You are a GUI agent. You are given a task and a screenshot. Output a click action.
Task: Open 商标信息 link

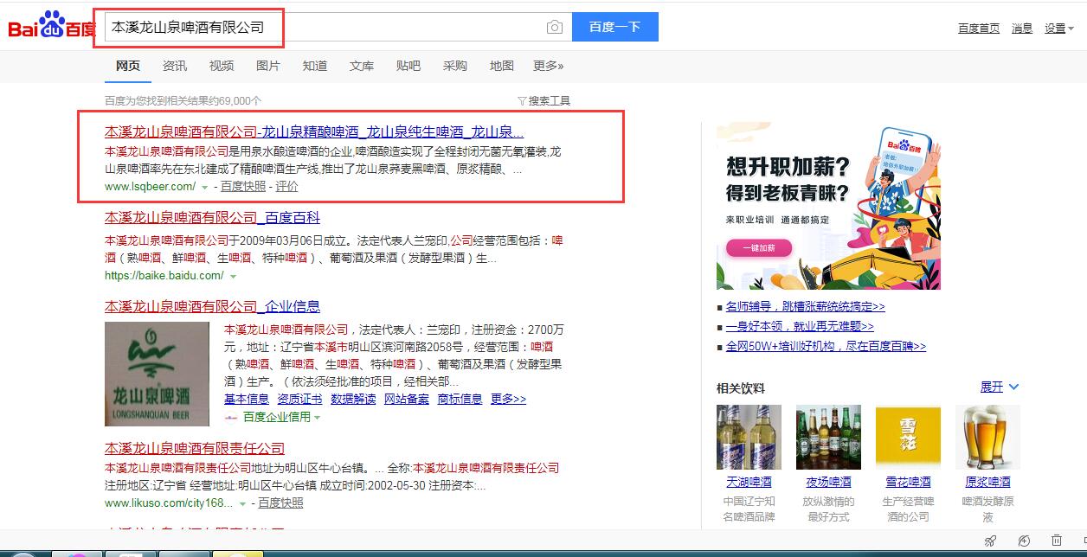tap(460, 399)
